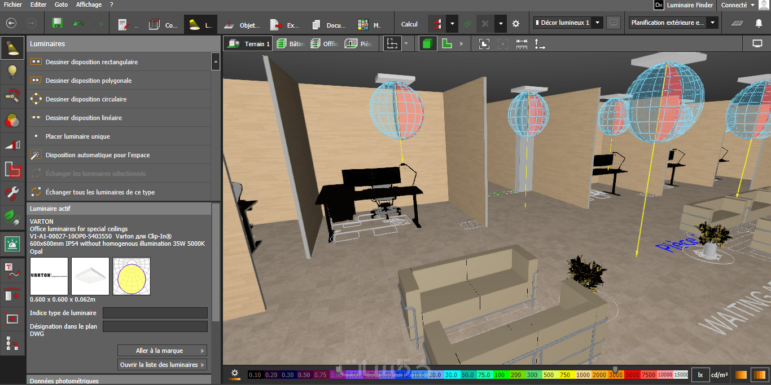Select the Terrain 1 view tab
771x385 pixels.
pos(248,43)
